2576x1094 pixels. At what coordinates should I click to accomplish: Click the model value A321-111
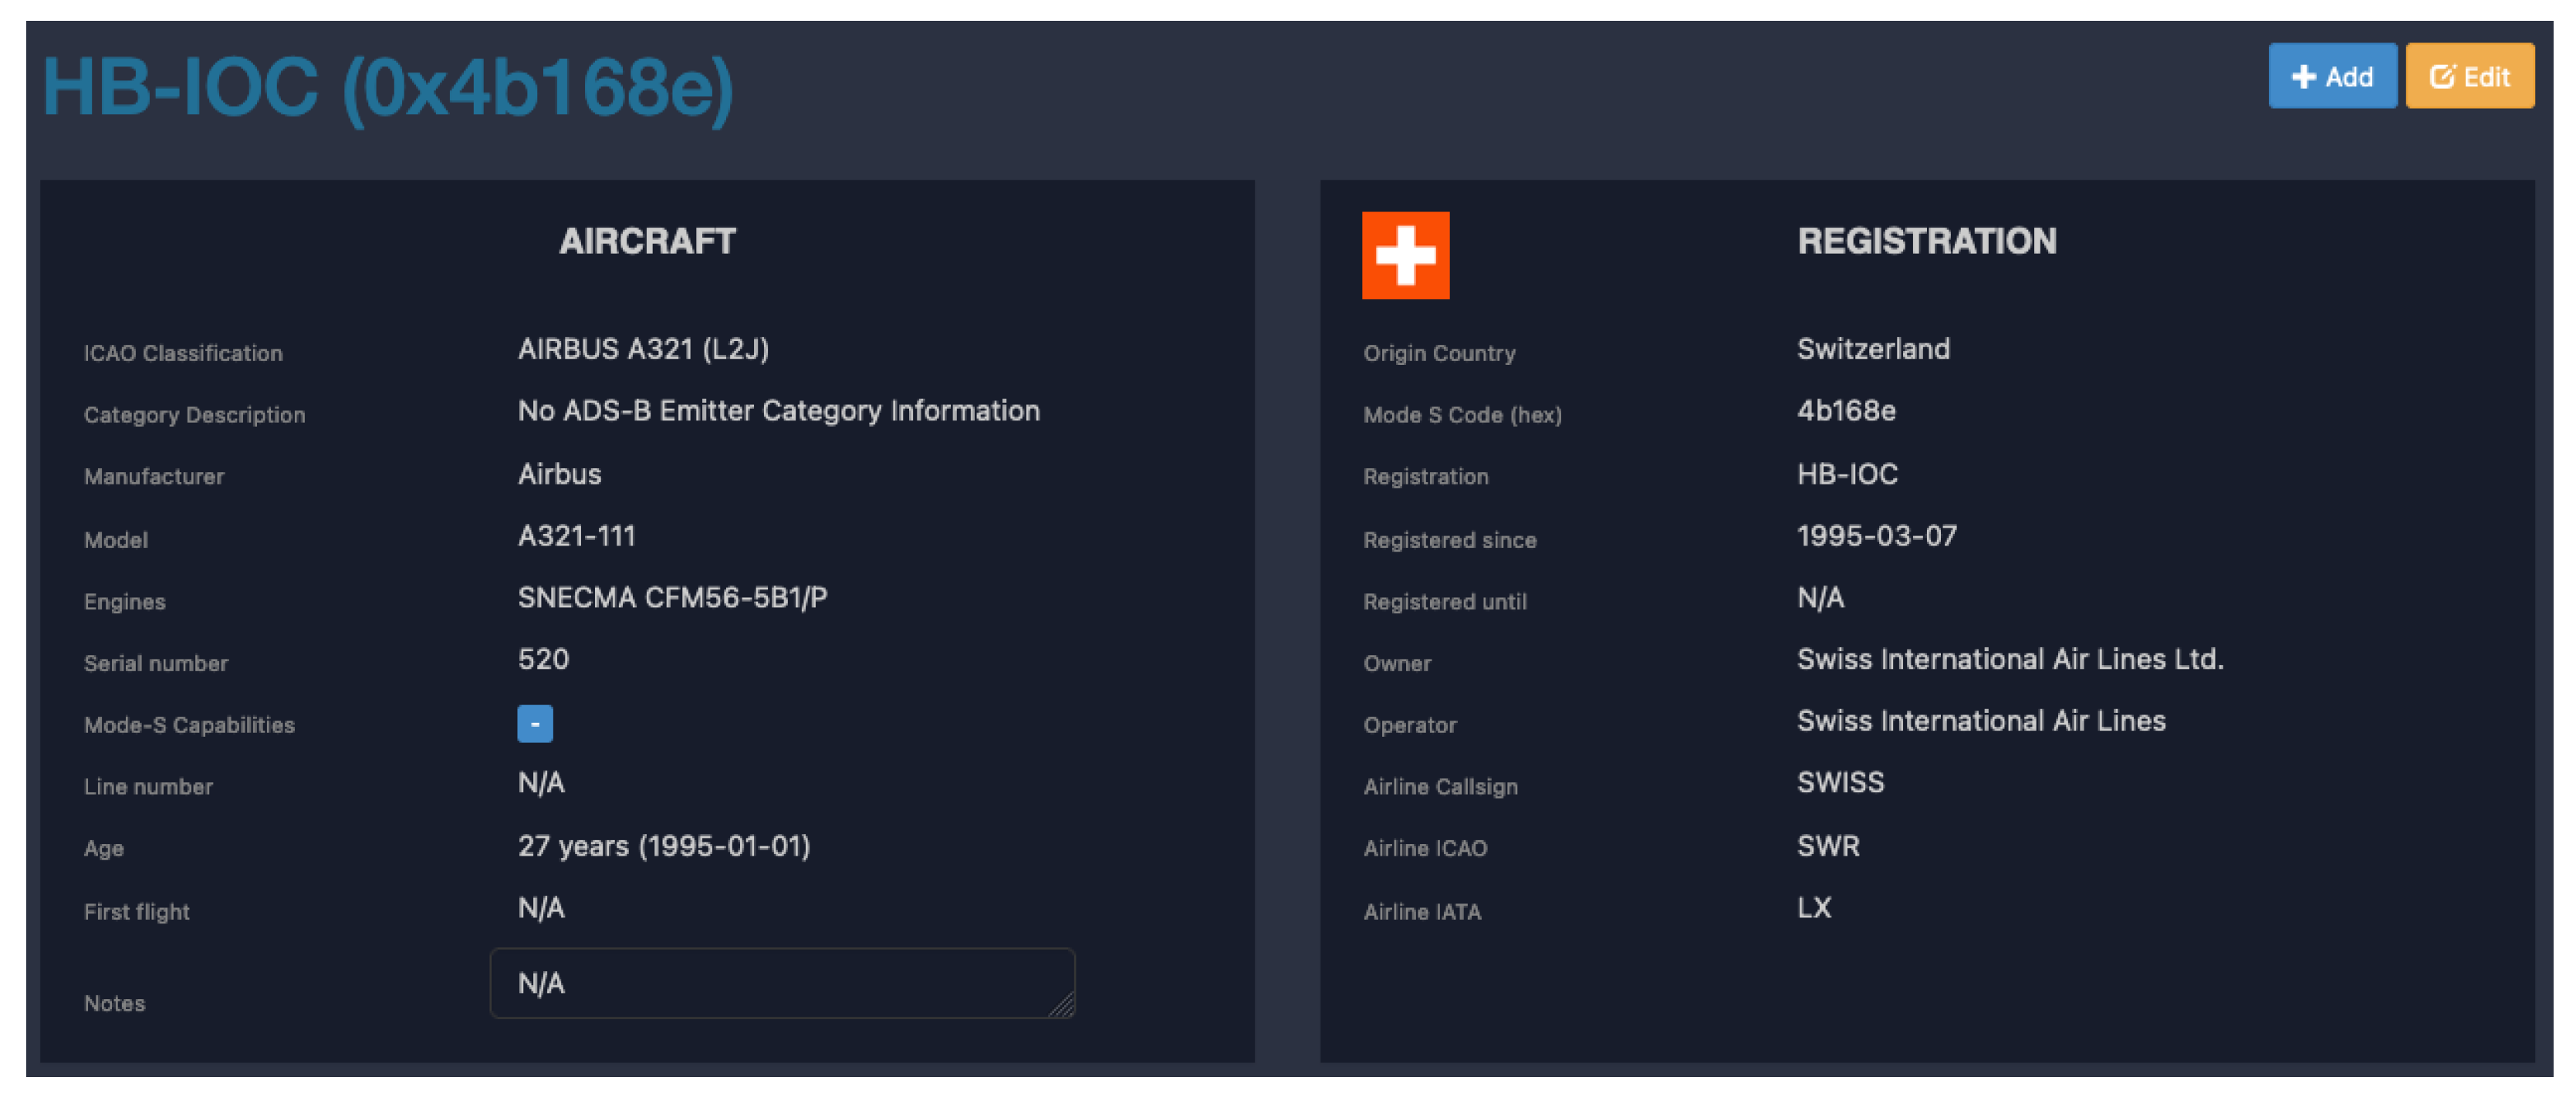tap(576, 536)
